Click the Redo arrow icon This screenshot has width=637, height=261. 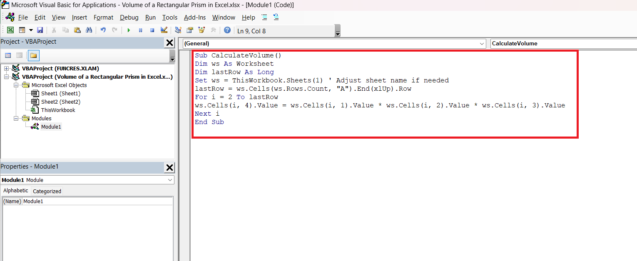pyautogui.click(x=114, y=30)
